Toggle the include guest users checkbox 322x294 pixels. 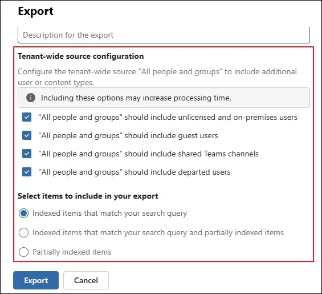(x=27, y=135)
